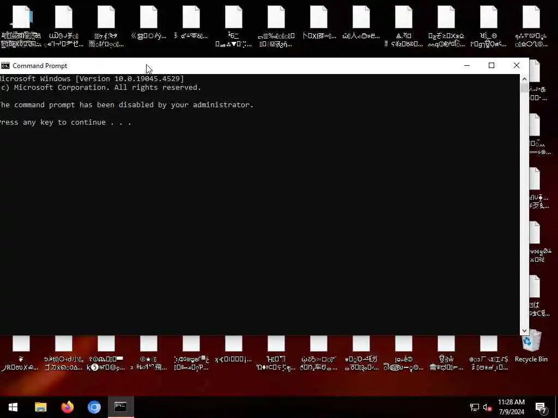
Task: Click the muted volume tray icon
Action: 488,407
